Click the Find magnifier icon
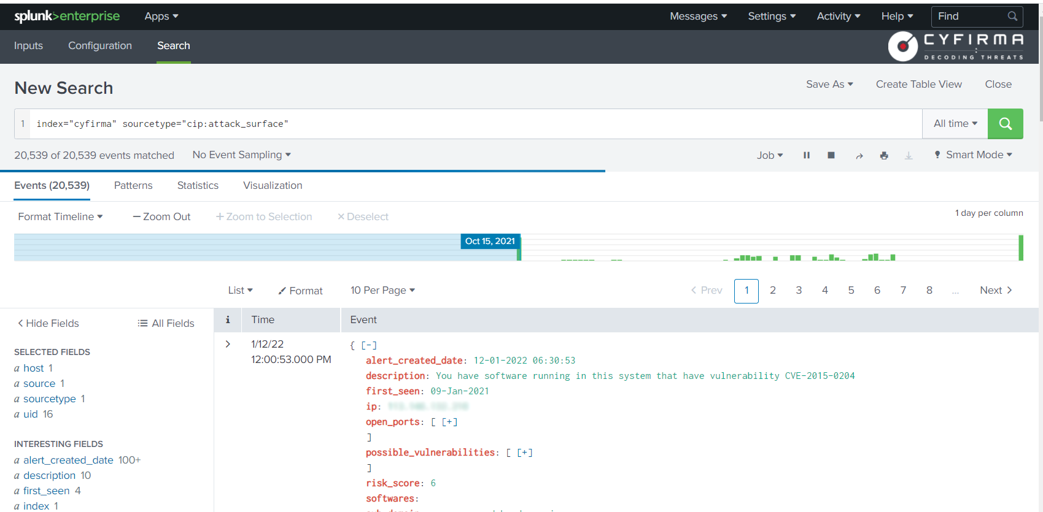1043x512 pixels. [x=1012, y=16]
